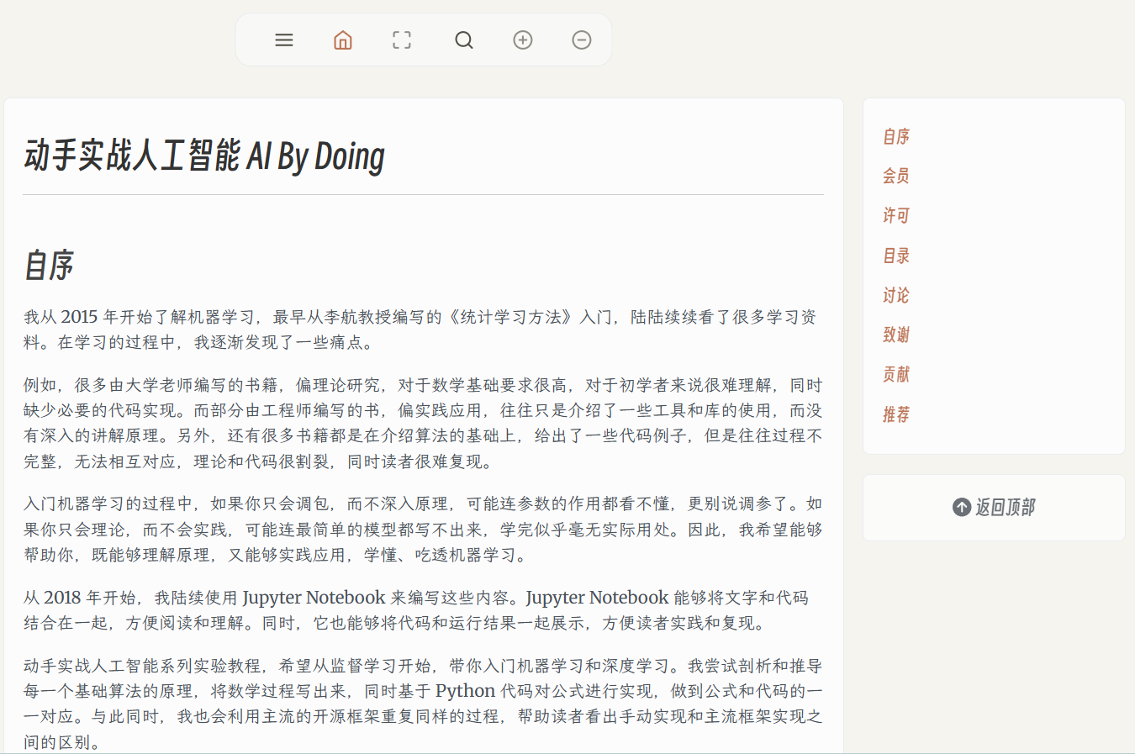Viewport: 1135px width, 754px height.
Task: Click the page title 动手实战人工智能 AI By Doing
Action: [x=204, y=156]
